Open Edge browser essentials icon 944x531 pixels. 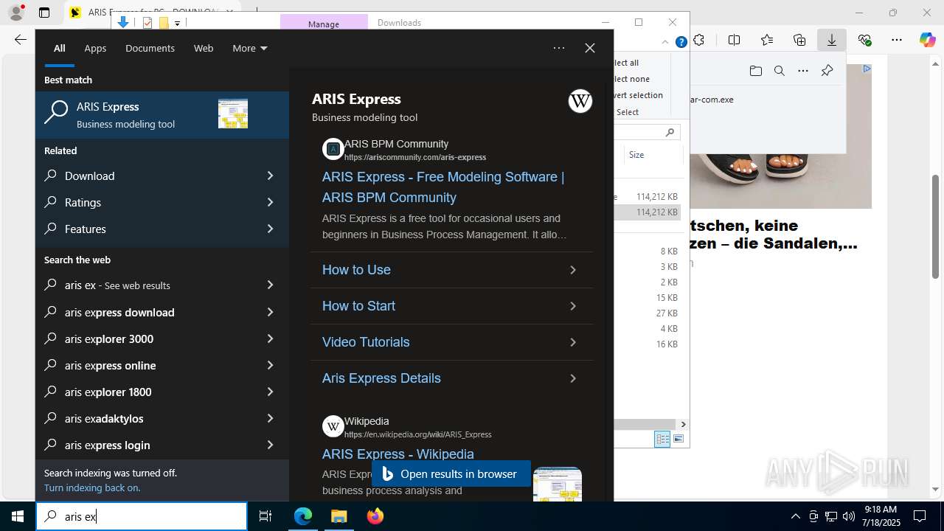pos(864,40)
